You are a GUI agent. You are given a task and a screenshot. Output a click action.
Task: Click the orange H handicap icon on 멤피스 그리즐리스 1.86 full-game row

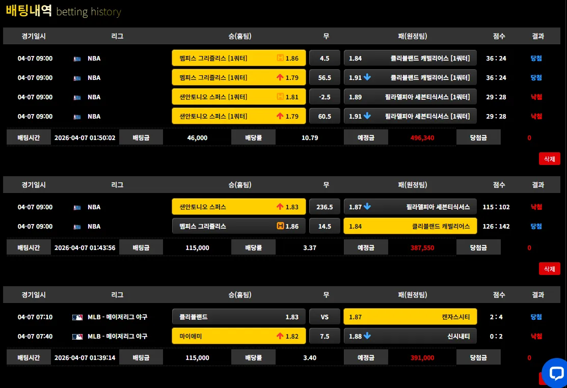tap(280, 226)
